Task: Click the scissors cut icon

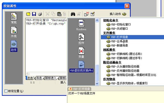Action: coord(48,14)
